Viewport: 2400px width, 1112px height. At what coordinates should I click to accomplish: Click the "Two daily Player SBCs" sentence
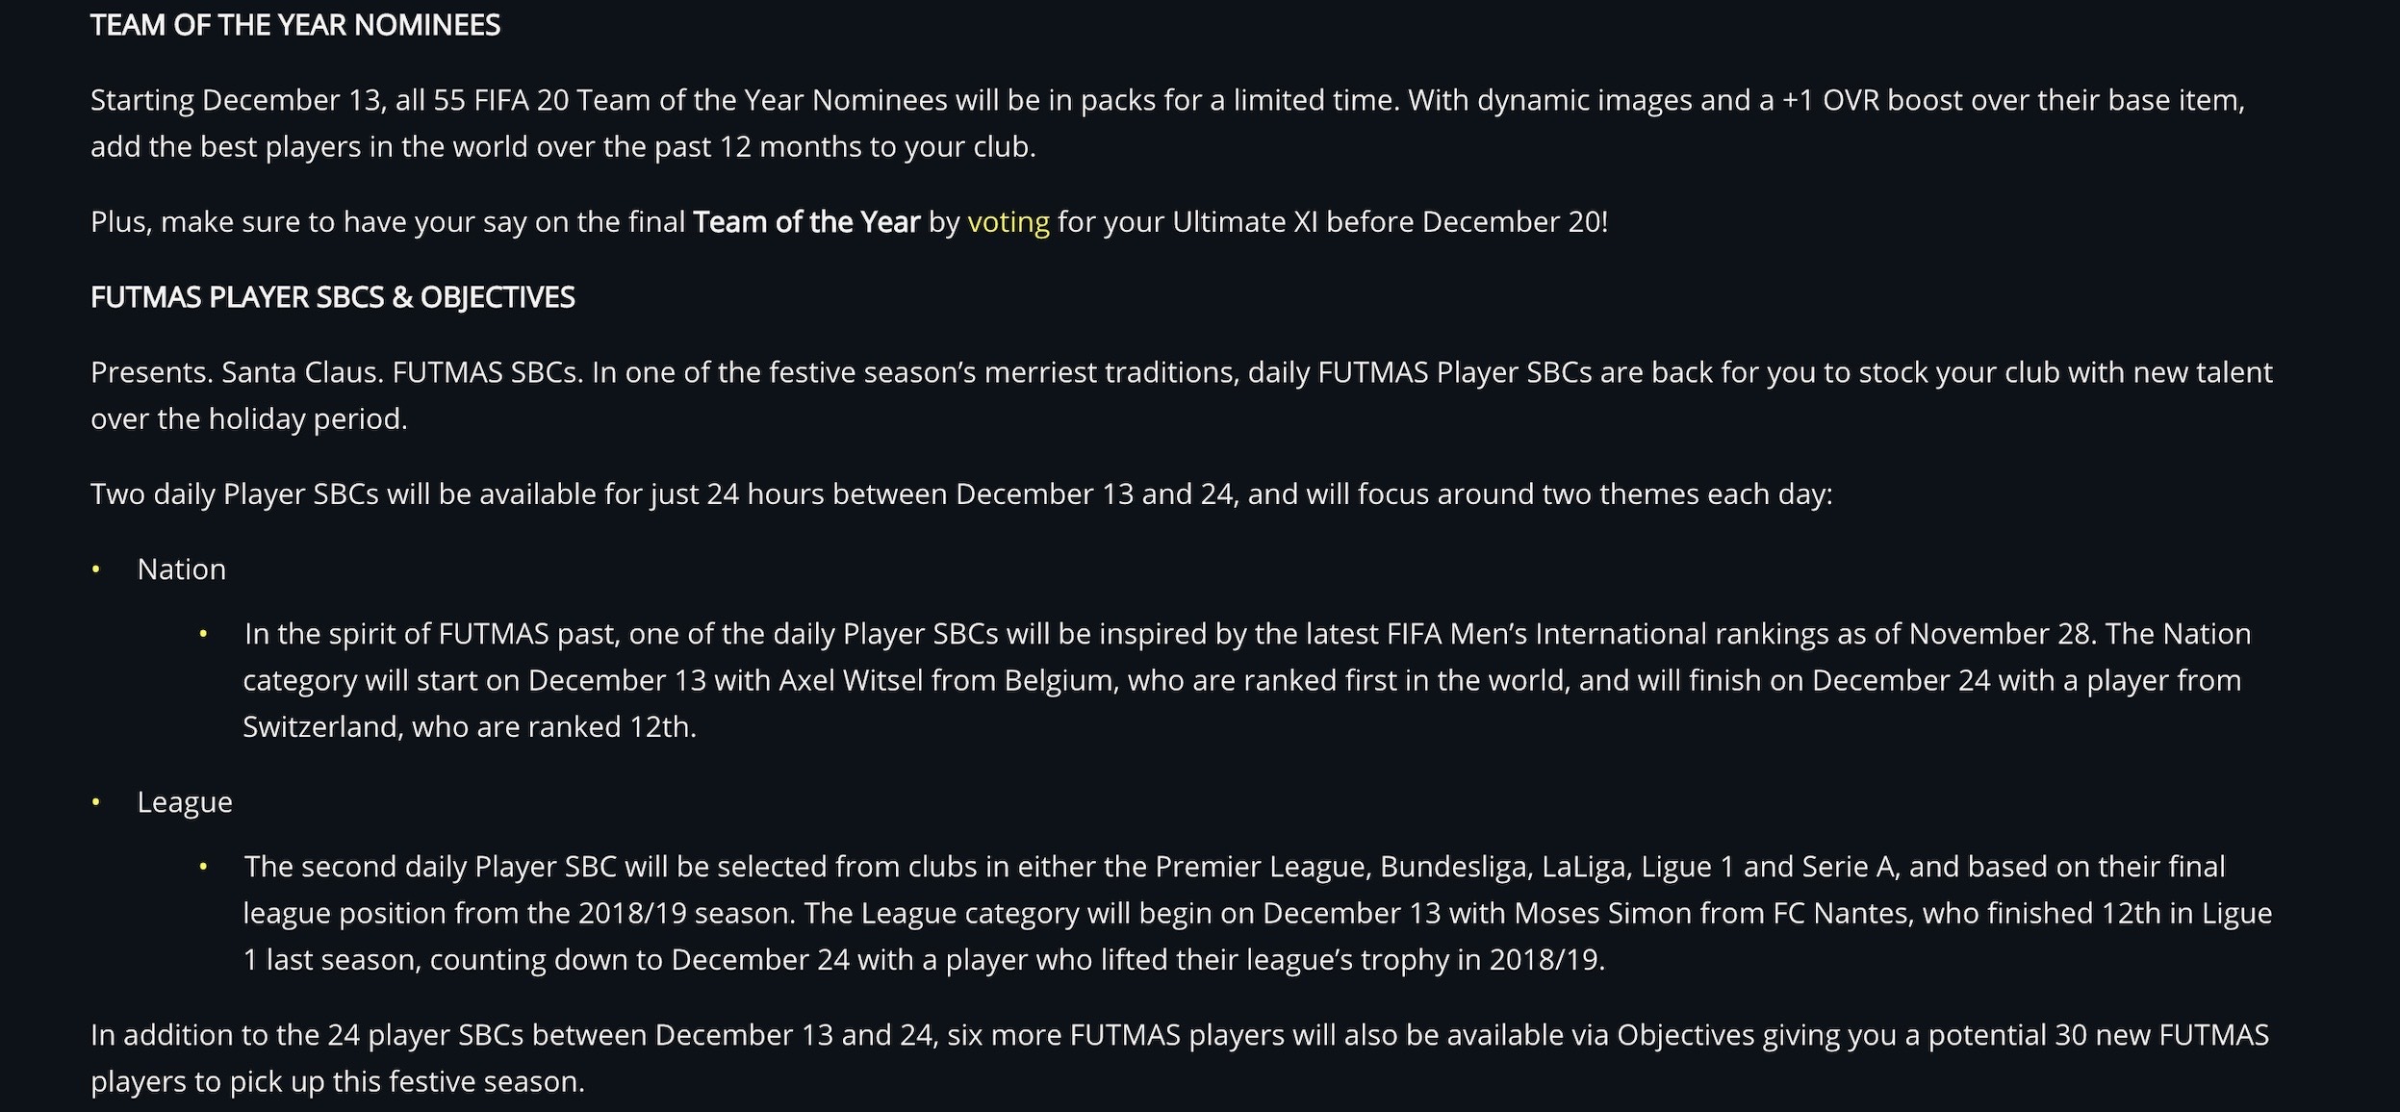(x=961, y=494)
